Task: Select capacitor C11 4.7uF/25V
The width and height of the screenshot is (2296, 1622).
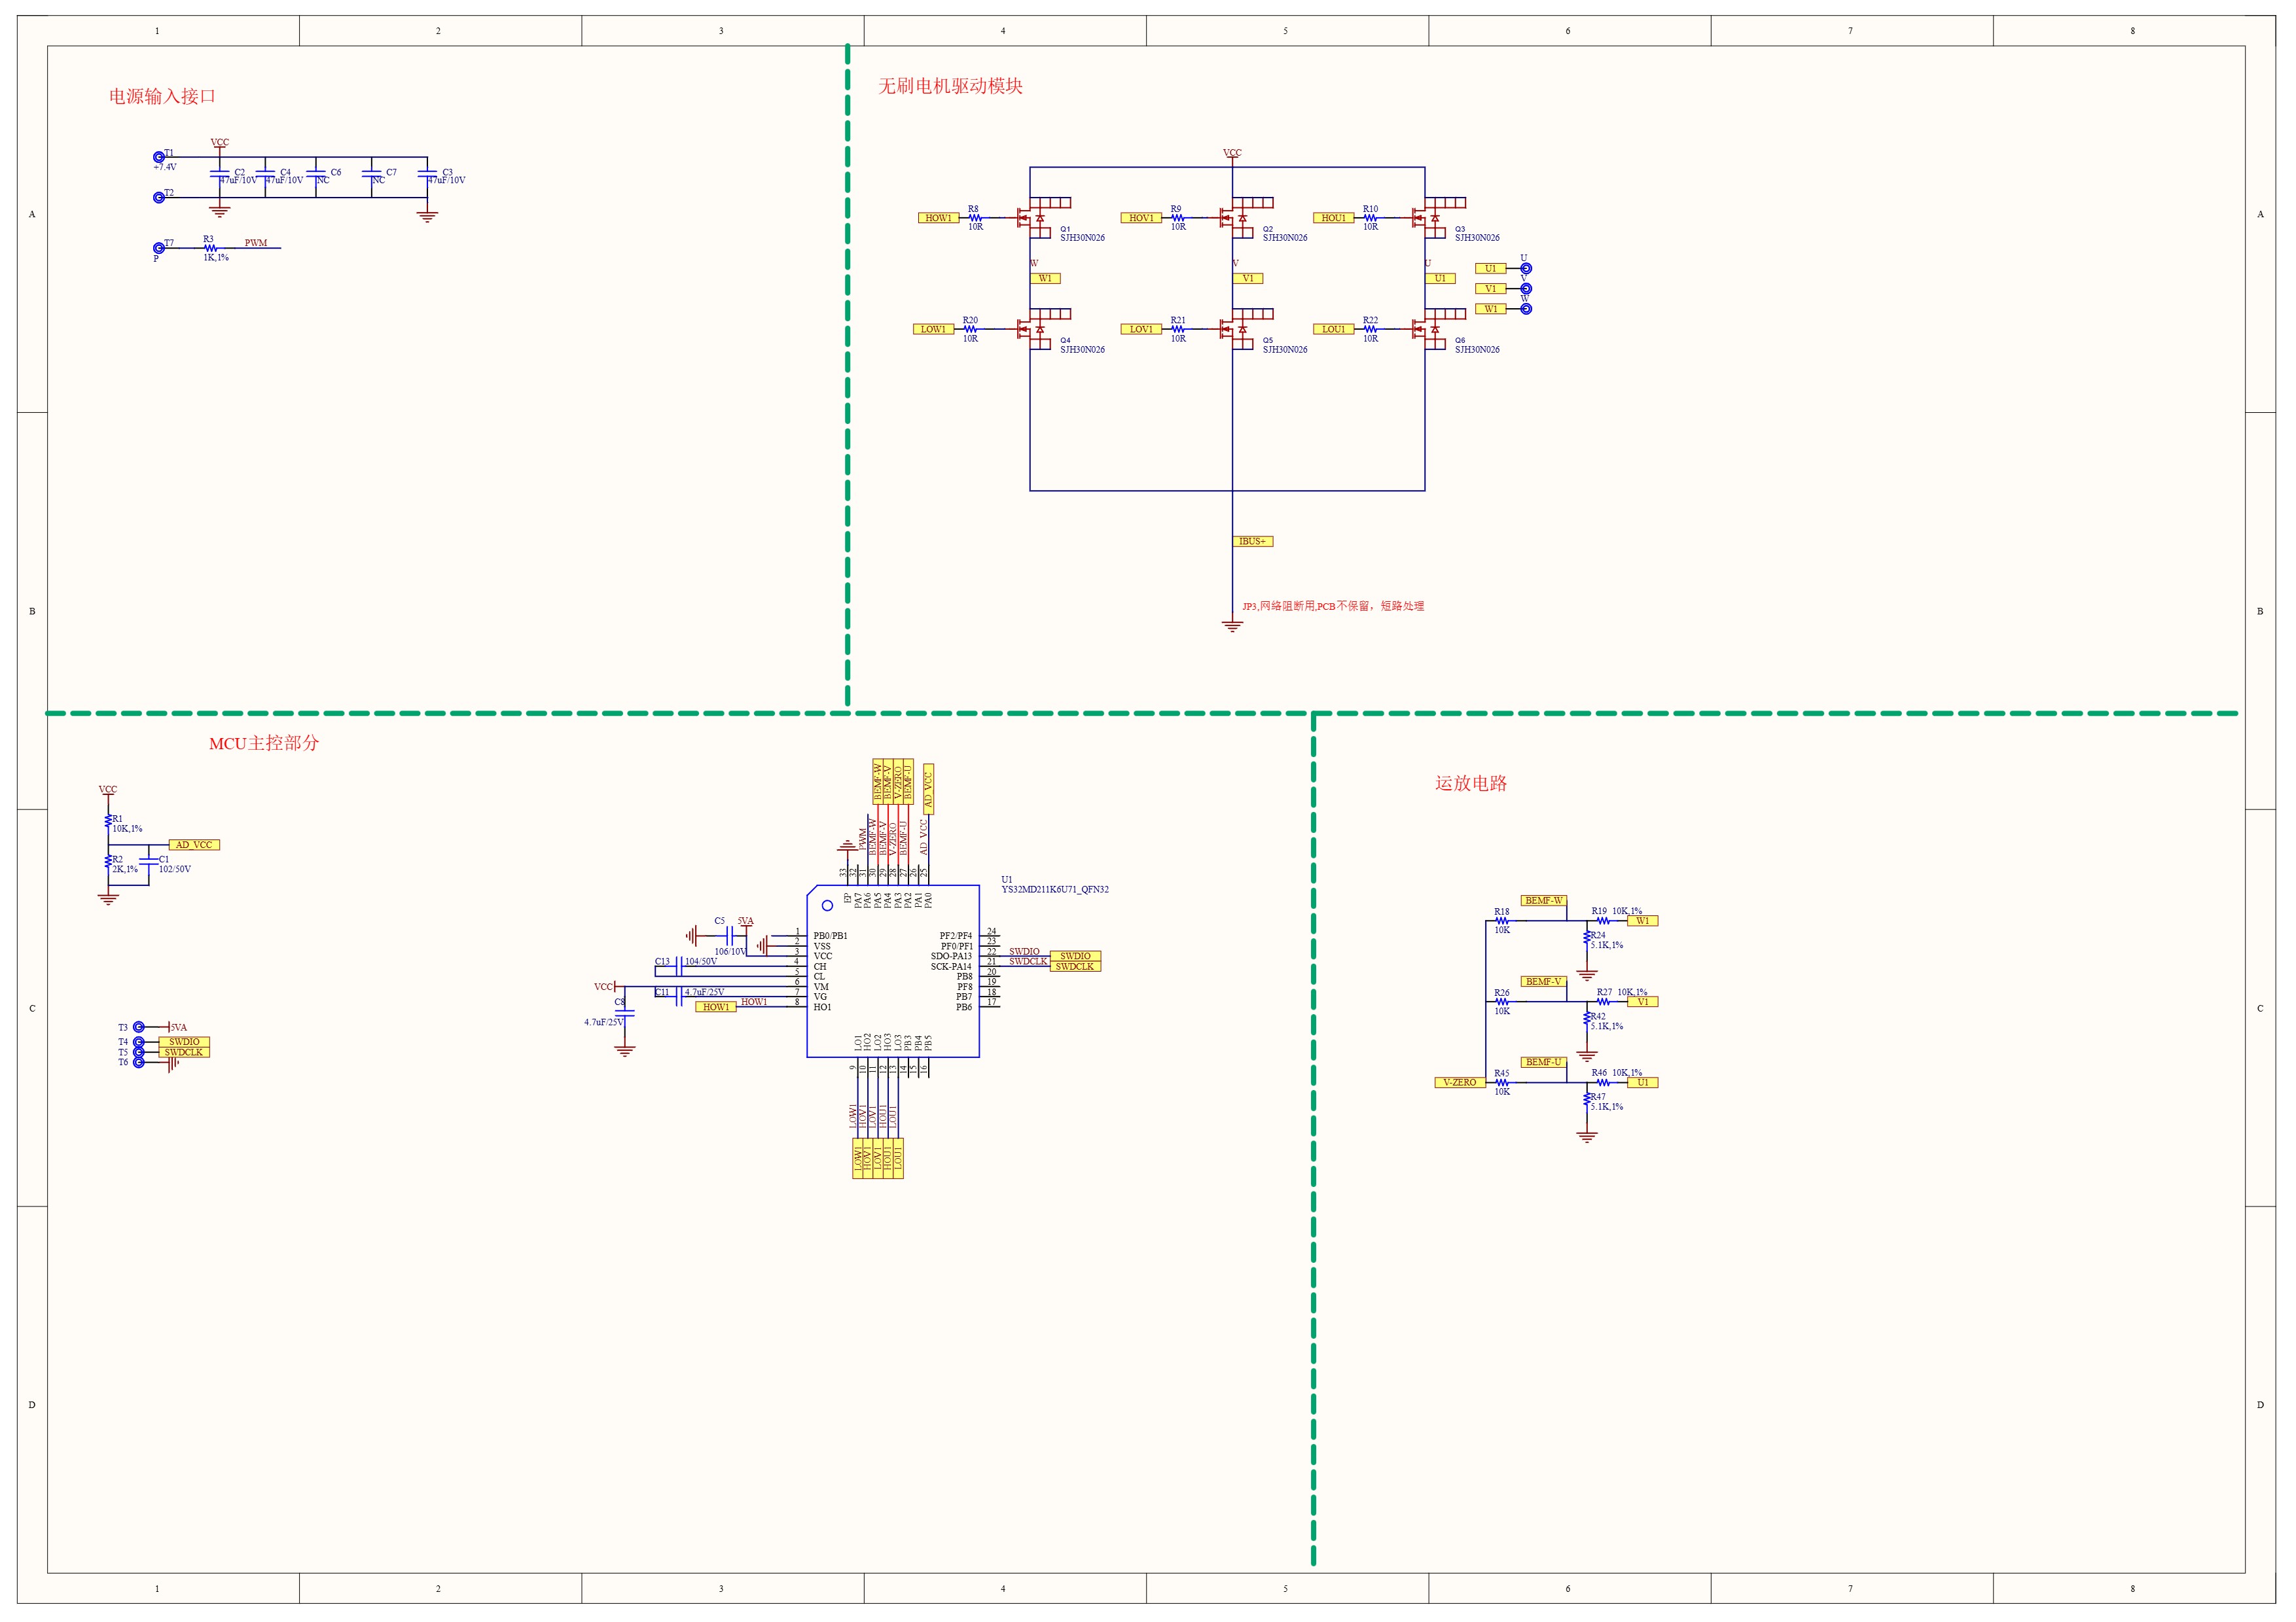Action: click(x=680, y=996)
